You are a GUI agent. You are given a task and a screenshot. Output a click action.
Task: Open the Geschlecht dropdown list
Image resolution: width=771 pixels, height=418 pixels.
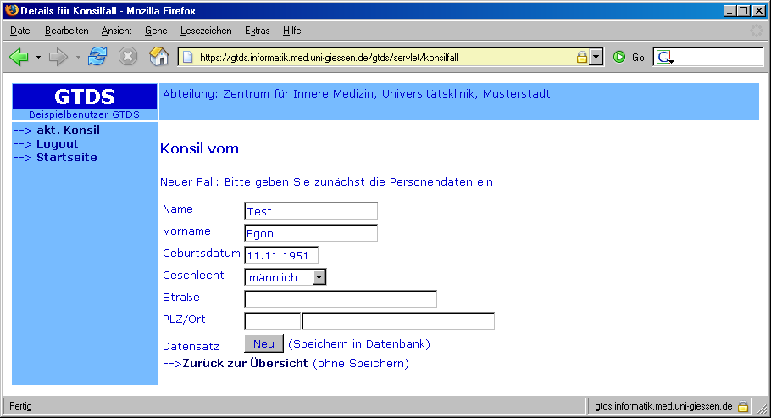pos(319,277)
